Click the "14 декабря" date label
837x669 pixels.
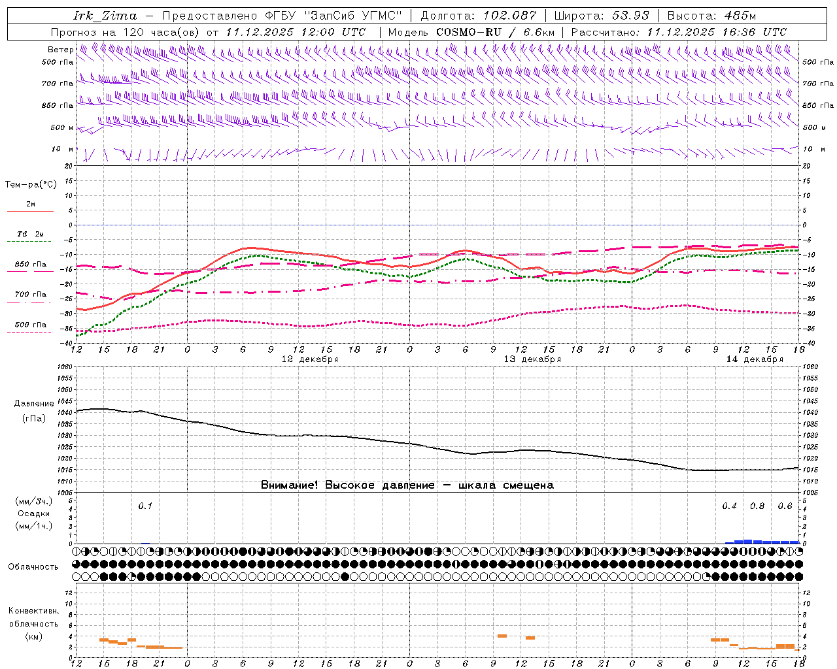click(755, 359)
